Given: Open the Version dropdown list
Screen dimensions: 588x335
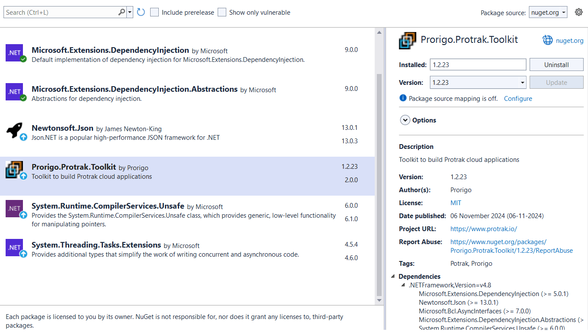Looking at the screenshot, I should (x=522, y=83).
